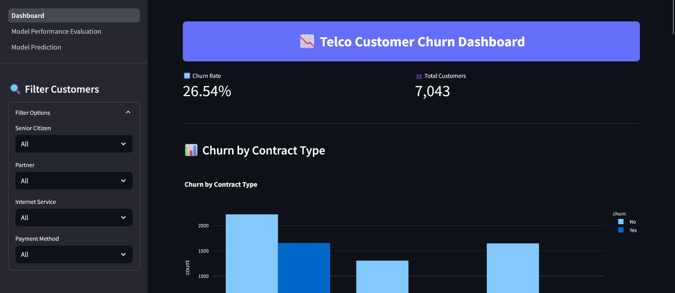Screen dimensions: 675x293
Task: Toggle the No churn legend entry
Action: tap(629, 222)
